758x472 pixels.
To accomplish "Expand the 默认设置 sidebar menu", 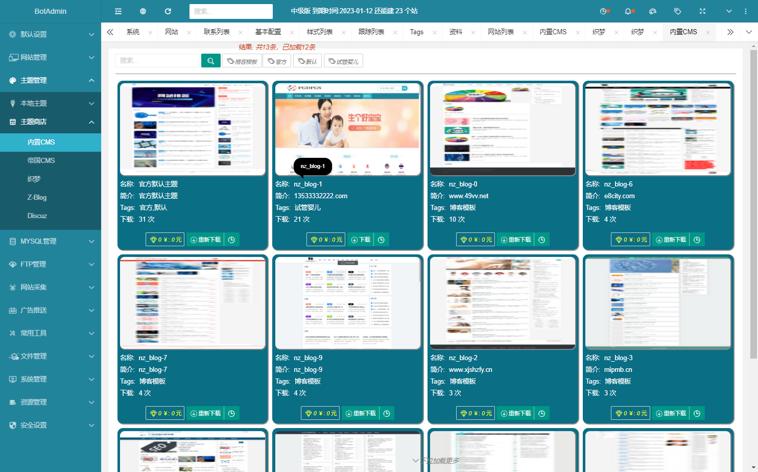I will [51, 34].
